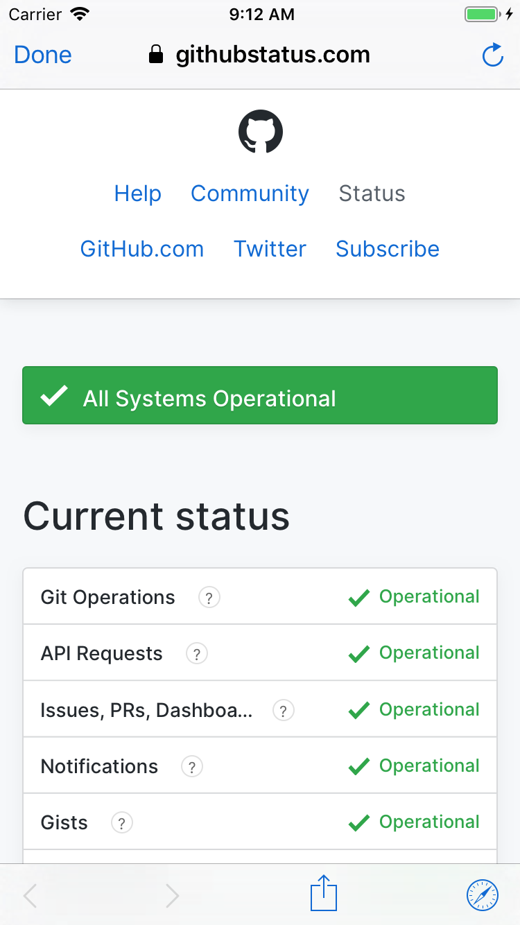This screenshot has width=520, height=925.
Task: Tap the API Requests green checkmark
Action: tap(359, 654)
